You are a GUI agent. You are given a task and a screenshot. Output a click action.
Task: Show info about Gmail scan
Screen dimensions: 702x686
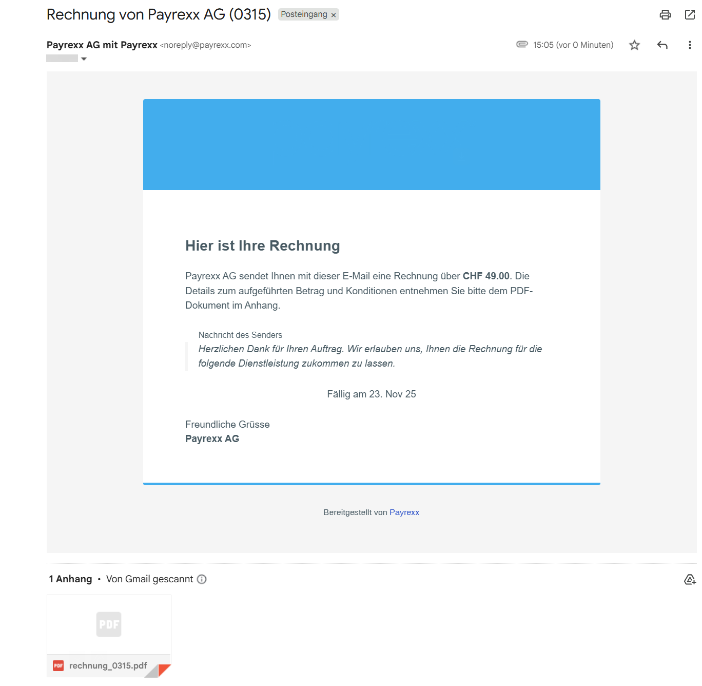pyautogui.click(x=202, y=579)
